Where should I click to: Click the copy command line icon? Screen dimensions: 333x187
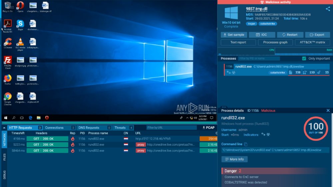click(246, 144)
